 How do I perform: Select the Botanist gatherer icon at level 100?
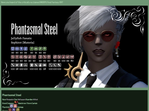tap(55, 65)
